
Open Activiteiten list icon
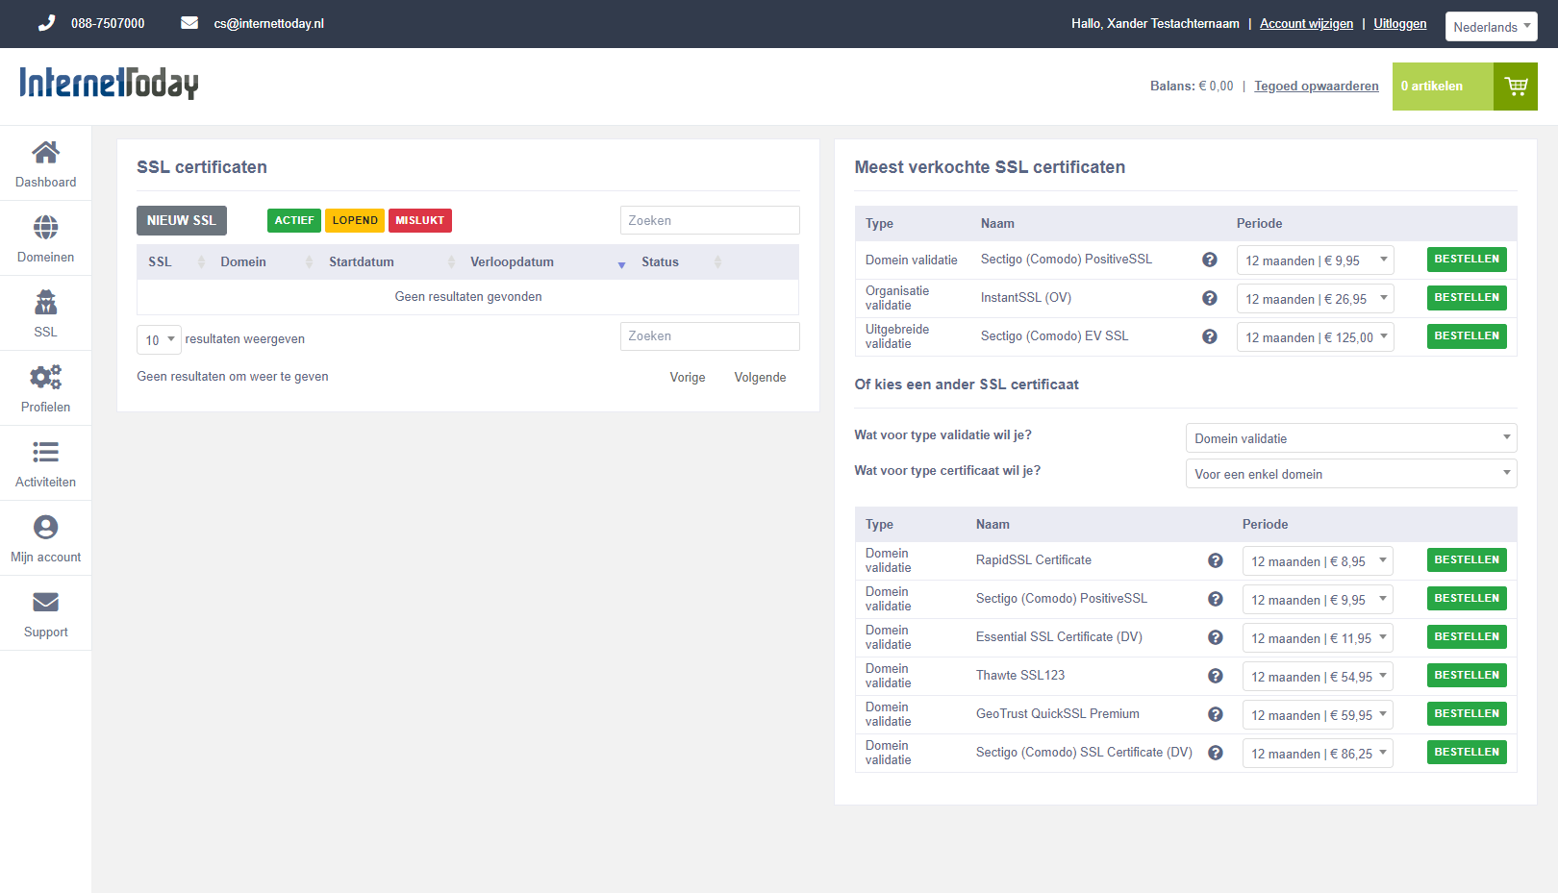[x=45, y=452]
